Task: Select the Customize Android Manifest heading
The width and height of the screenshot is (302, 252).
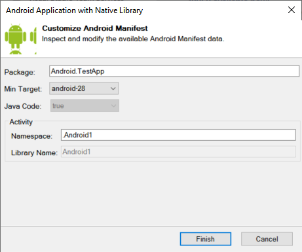Action: click(95, 28)
